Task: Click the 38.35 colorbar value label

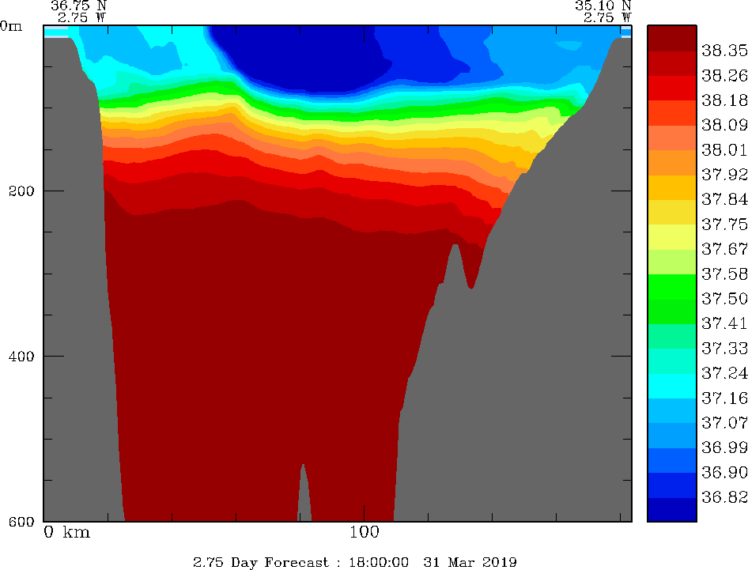Action: pos(723,51)
